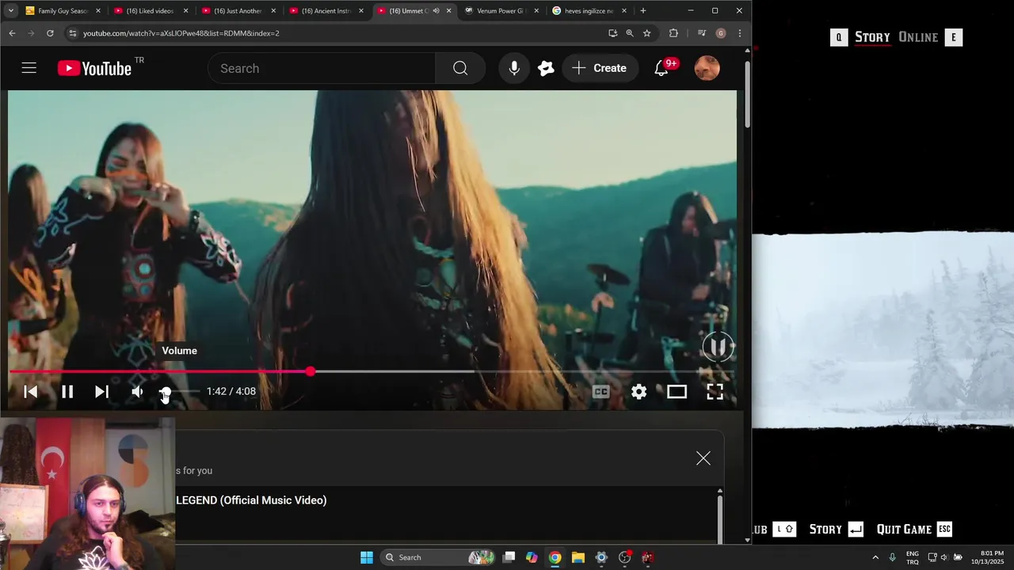Skip to the next video
The height and width of the screenshot is (570, 1014).
click(x=101, y=391)
